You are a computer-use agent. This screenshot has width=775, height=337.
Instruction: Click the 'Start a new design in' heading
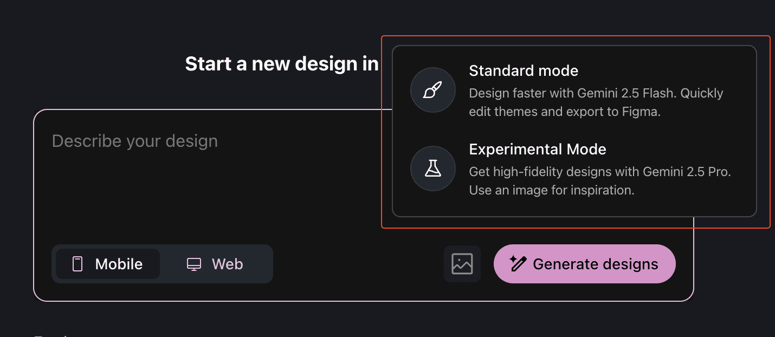pos(282,64)
